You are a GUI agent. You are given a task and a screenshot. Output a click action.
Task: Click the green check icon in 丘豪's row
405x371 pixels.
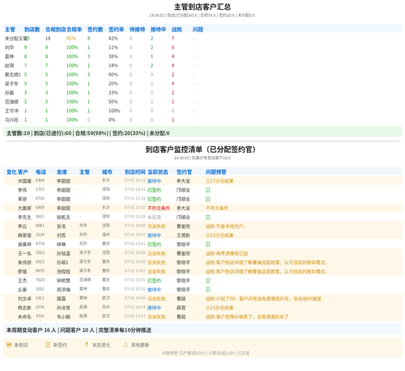tap(208, 289)
